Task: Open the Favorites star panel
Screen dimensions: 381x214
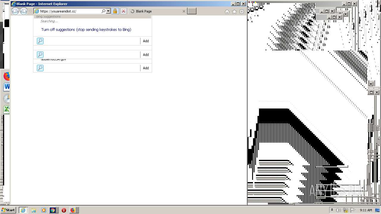Action: coord(234,12)
